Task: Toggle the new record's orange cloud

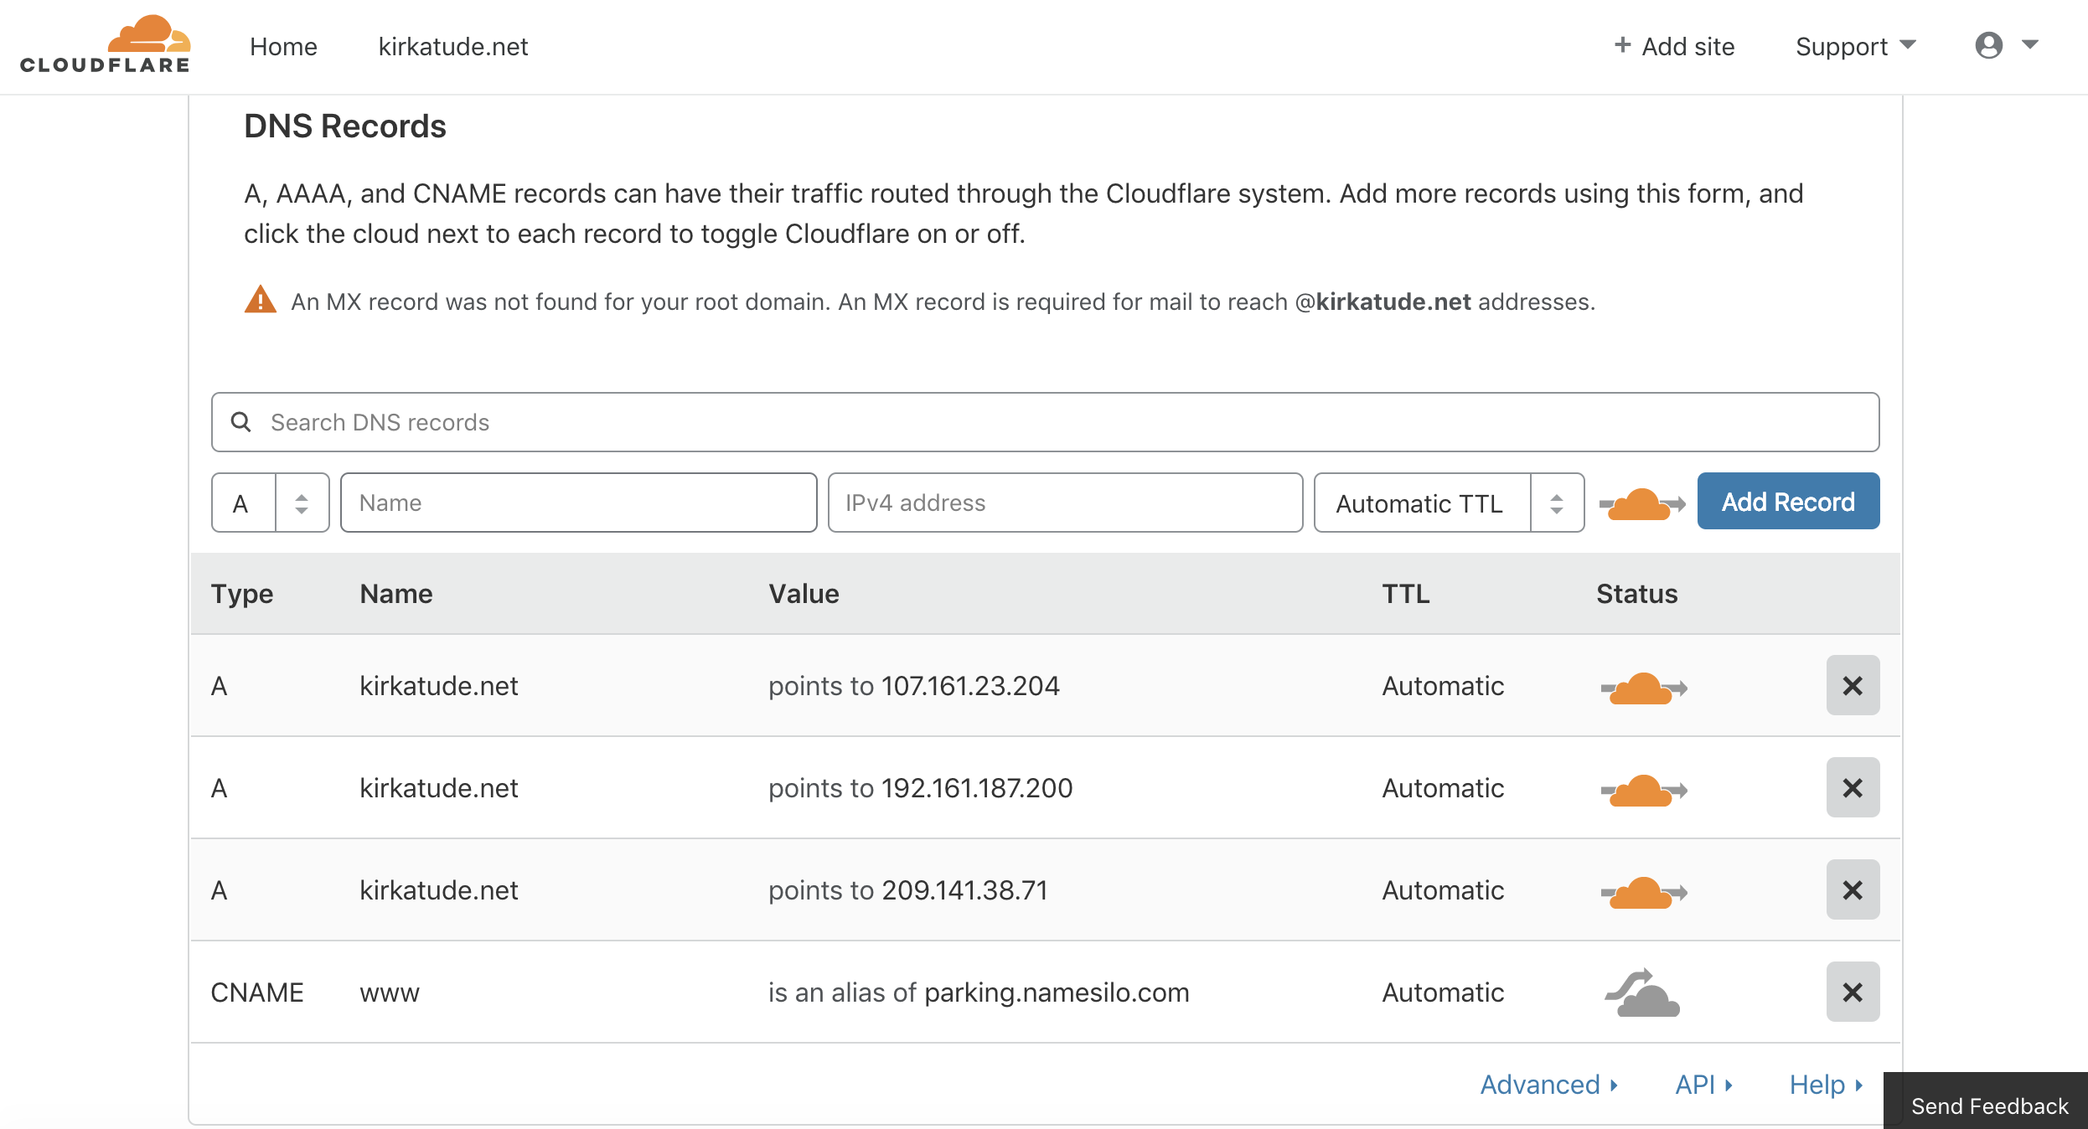Action: [x=1641, y=503]
